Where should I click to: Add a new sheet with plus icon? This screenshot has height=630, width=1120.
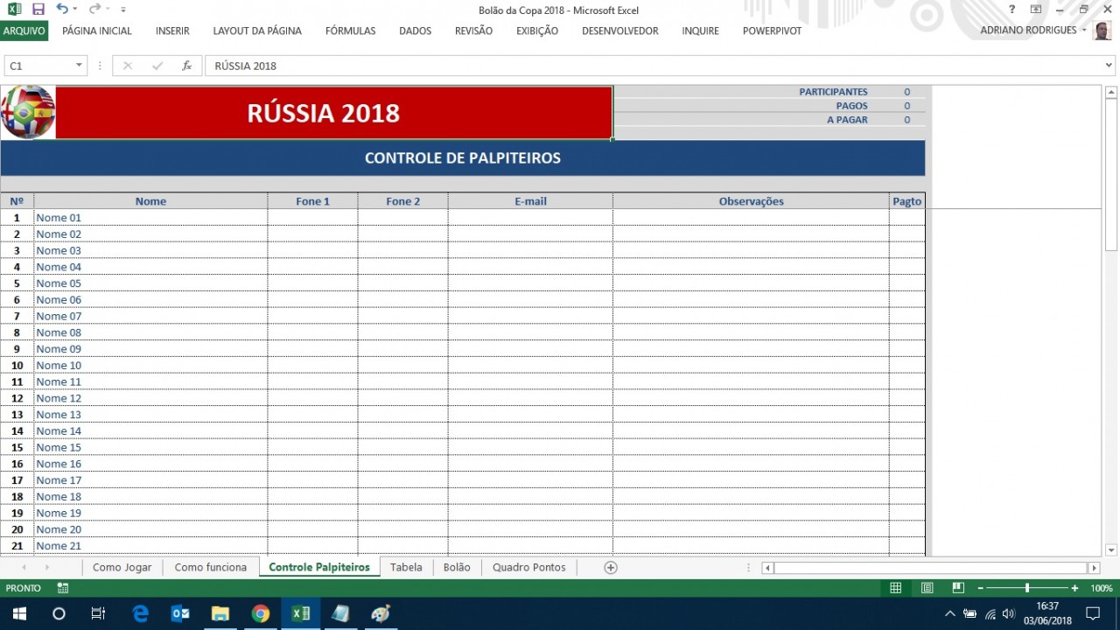[611, 568]
